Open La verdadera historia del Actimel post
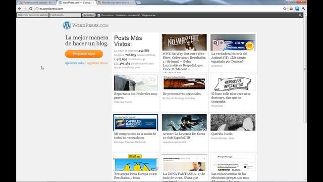Viewport: 323px width, 182px height. 230,58
